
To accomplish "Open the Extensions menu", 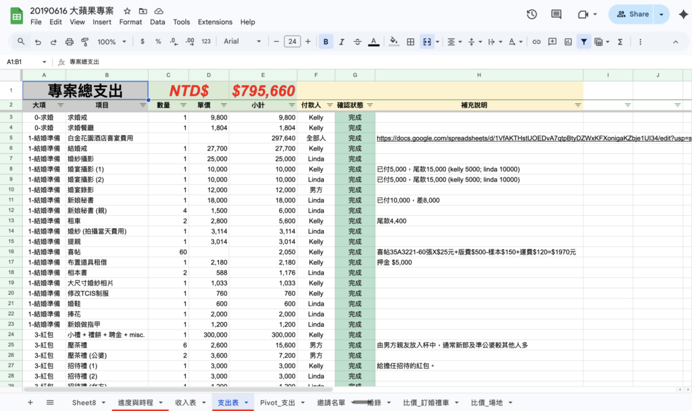I will pos(215,22).
